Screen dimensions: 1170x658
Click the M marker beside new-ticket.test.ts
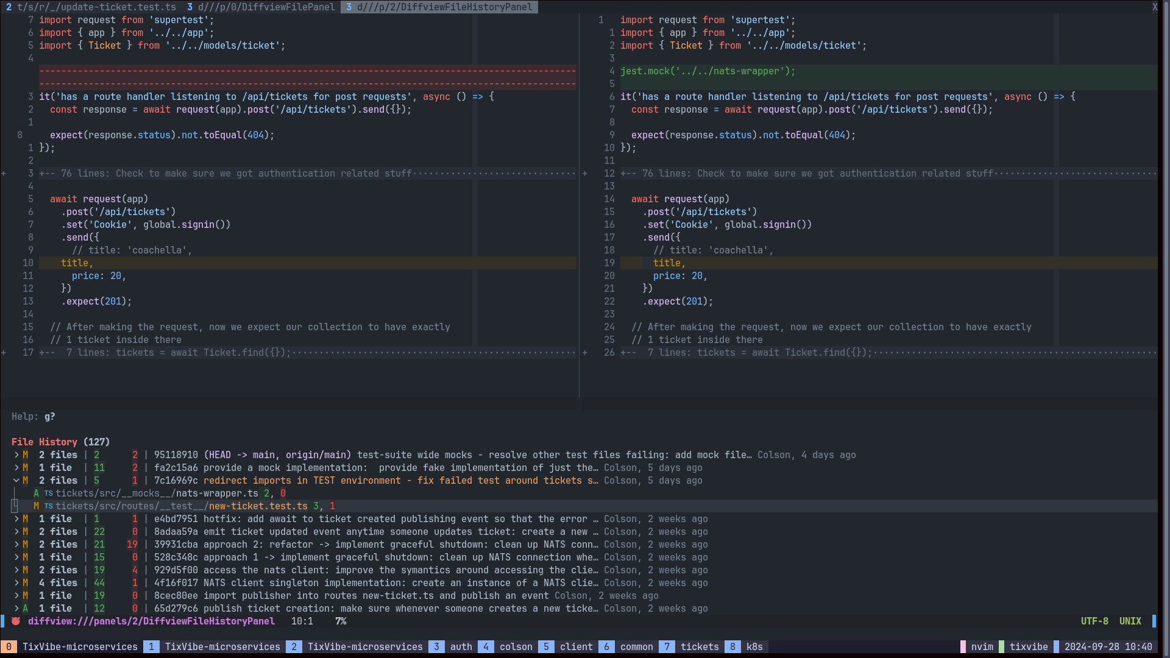coord(37,506)
